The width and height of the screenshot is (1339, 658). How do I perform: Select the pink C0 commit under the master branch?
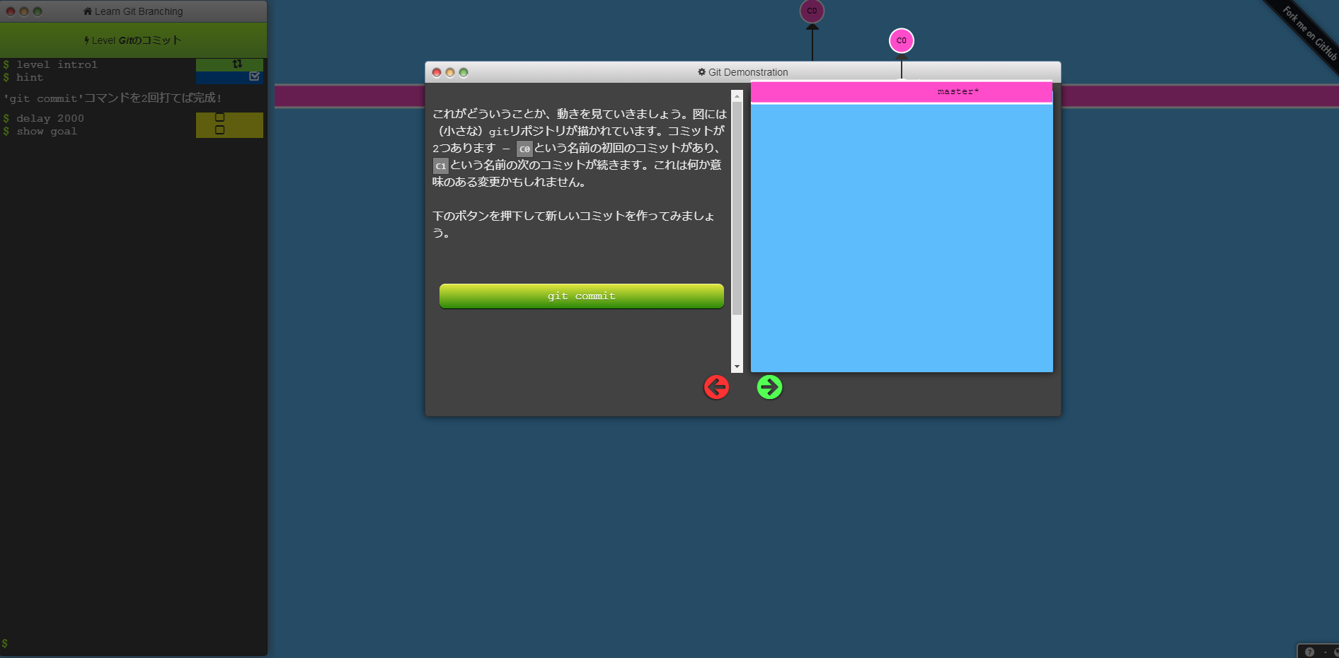(901, 40)
